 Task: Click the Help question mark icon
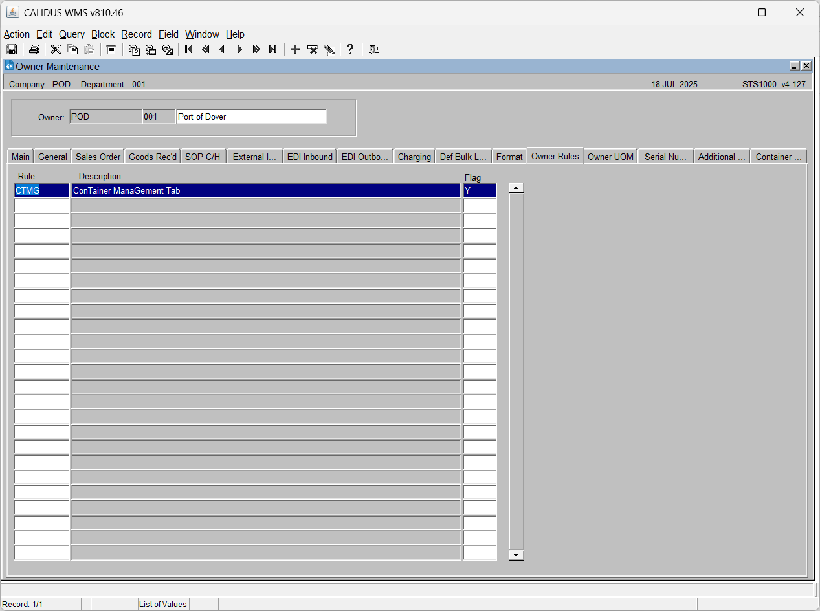(350, 50)
